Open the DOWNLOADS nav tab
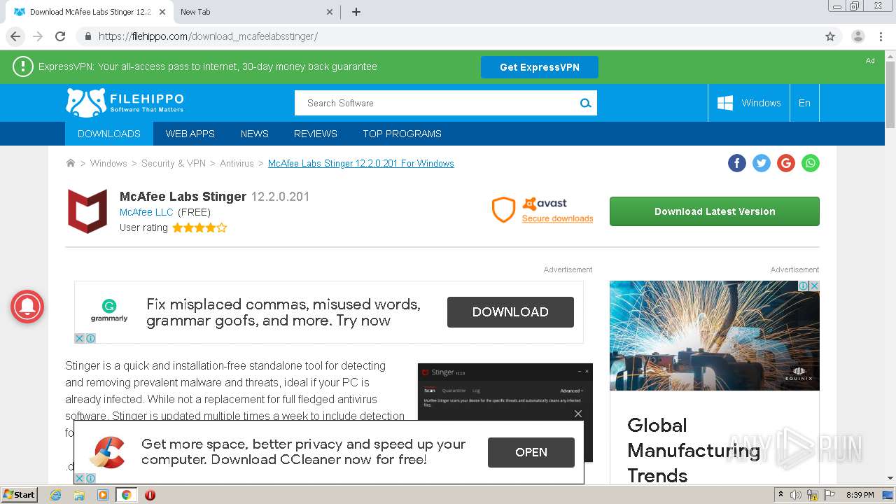This screenshot has width=896, height=504. coord(109,134)
